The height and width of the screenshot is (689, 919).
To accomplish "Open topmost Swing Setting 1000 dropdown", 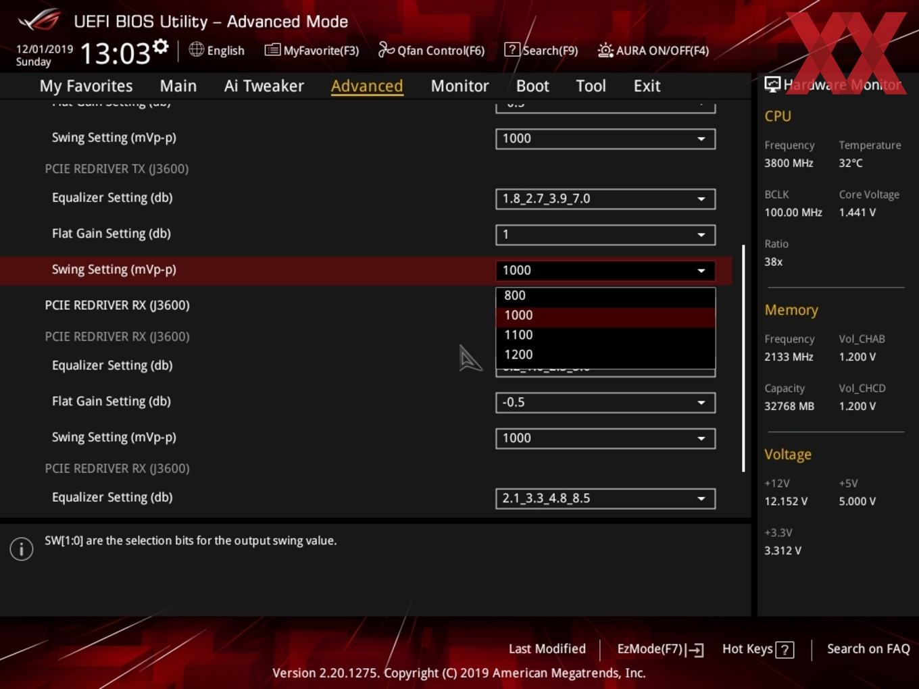I will pos(605,138).
